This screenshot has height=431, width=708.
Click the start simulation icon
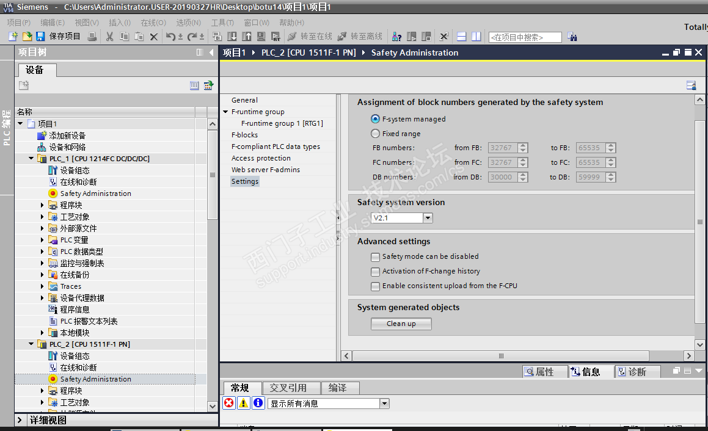pyautogui.click(x=261, y=37)
